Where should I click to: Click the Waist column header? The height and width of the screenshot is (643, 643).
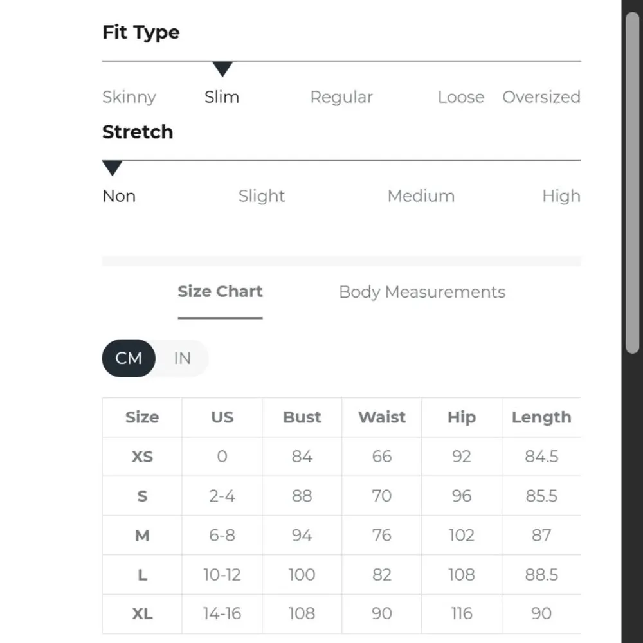pyautogui.click(x=381, y=417)
